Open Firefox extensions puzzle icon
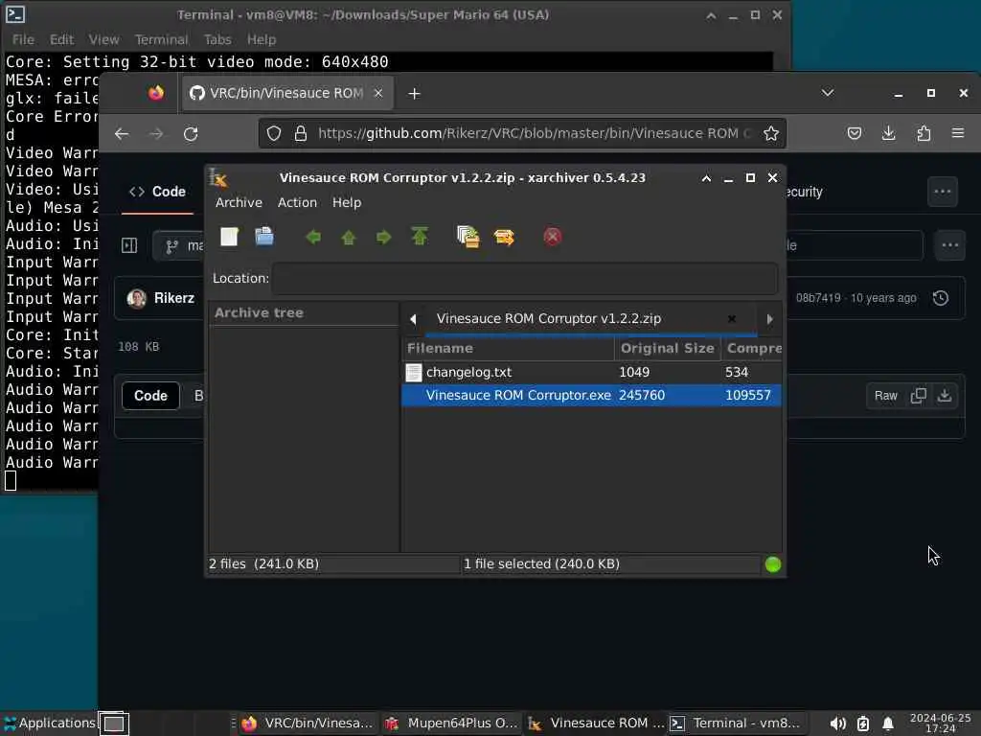981x736 pixels. pos(924,132)
